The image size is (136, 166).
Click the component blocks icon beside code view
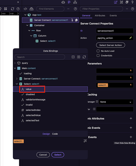[31, 9]
